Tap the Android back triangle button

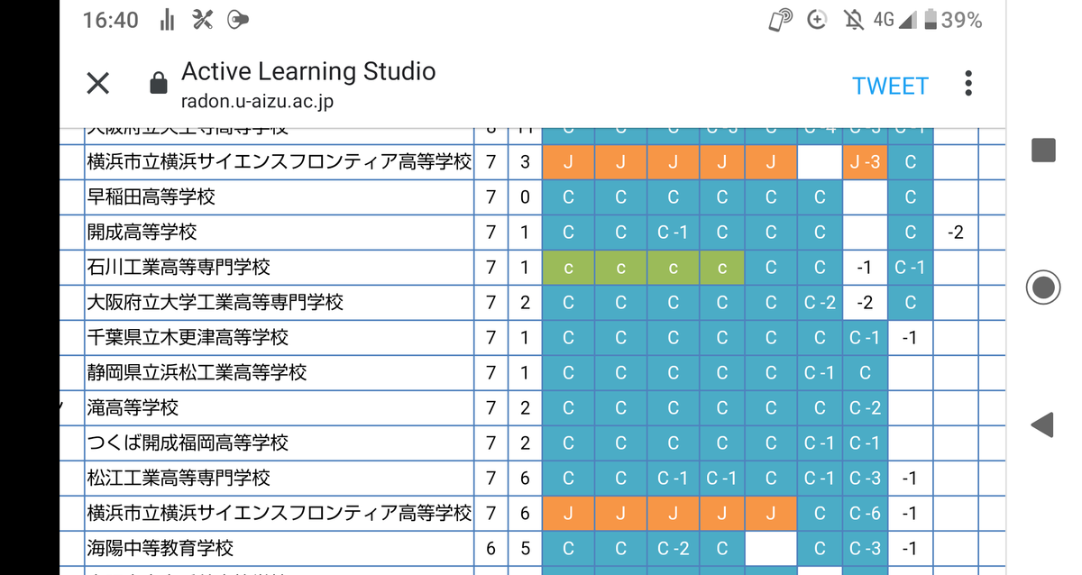(x=1042, y=424)
